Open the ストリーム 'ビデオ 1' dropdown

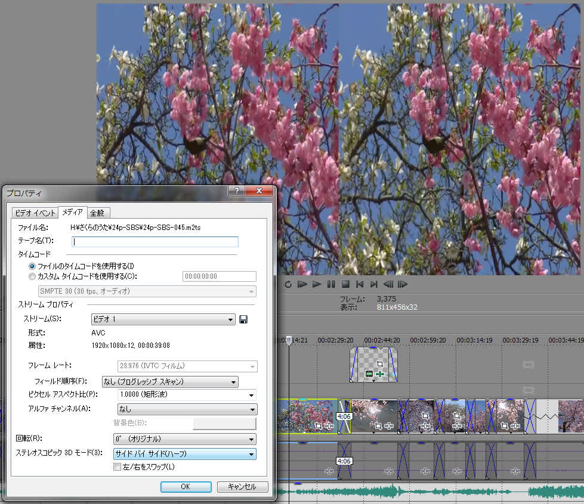pyautogui.click(x=163, y=320)
